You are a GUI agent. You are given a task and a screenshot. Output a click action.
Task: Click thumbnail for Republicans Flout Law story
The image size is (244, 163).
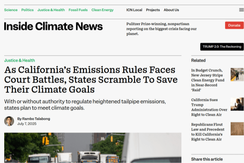tap(237, 129)
